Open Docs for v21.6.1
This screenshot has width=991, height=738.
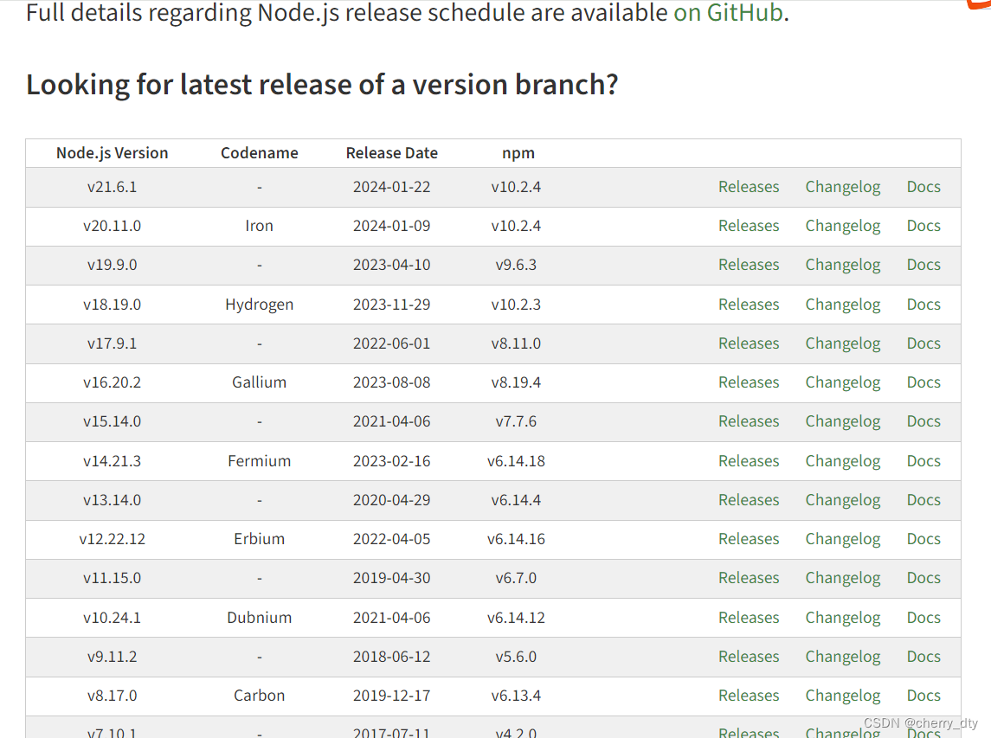coord(923,187)
